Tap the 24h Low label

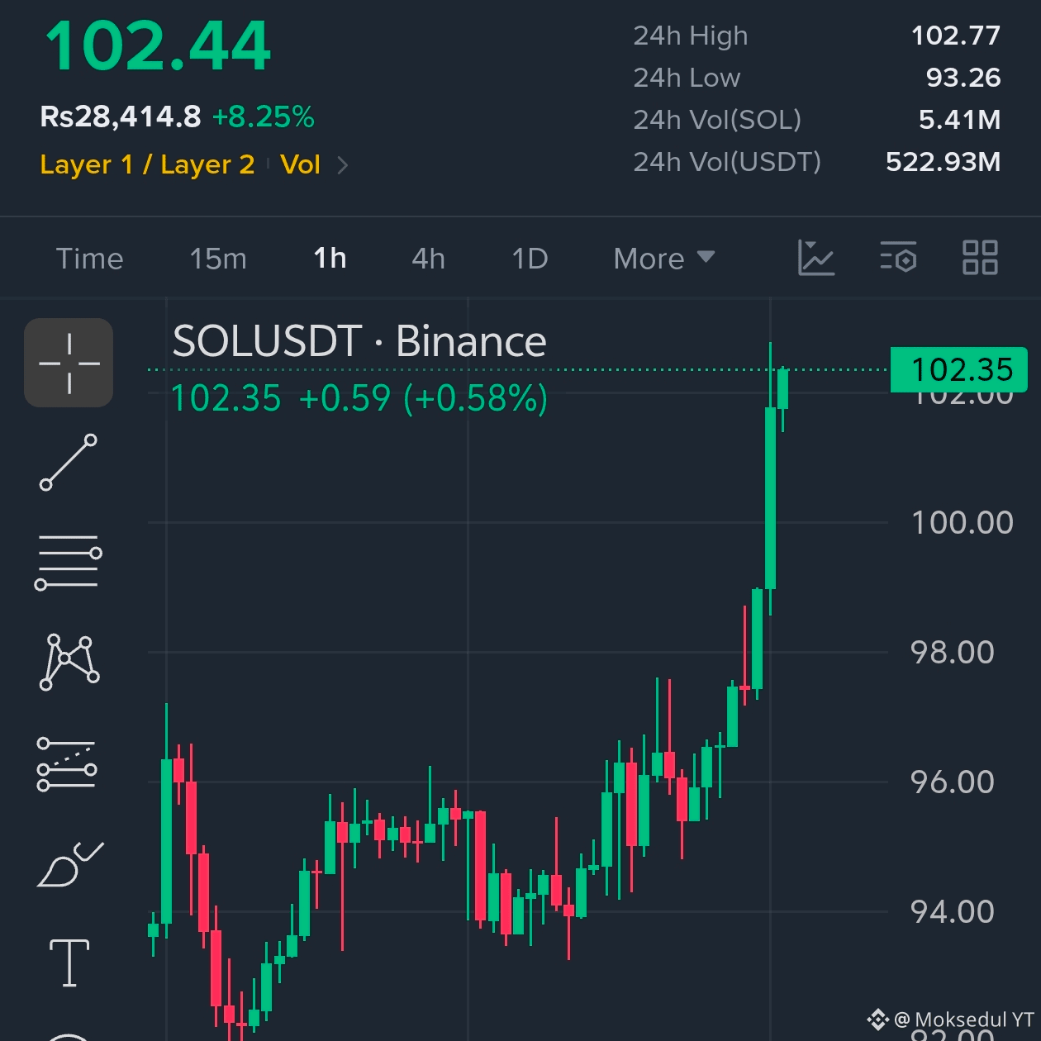(x=687, y=78)
